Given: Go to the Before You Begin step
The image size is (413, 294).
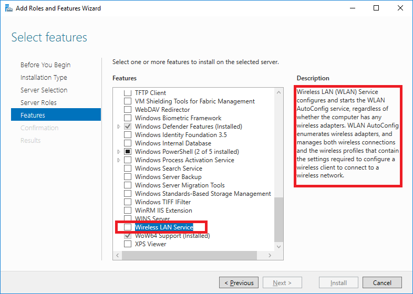Looking at the screenshot, I should click(45, 65).
